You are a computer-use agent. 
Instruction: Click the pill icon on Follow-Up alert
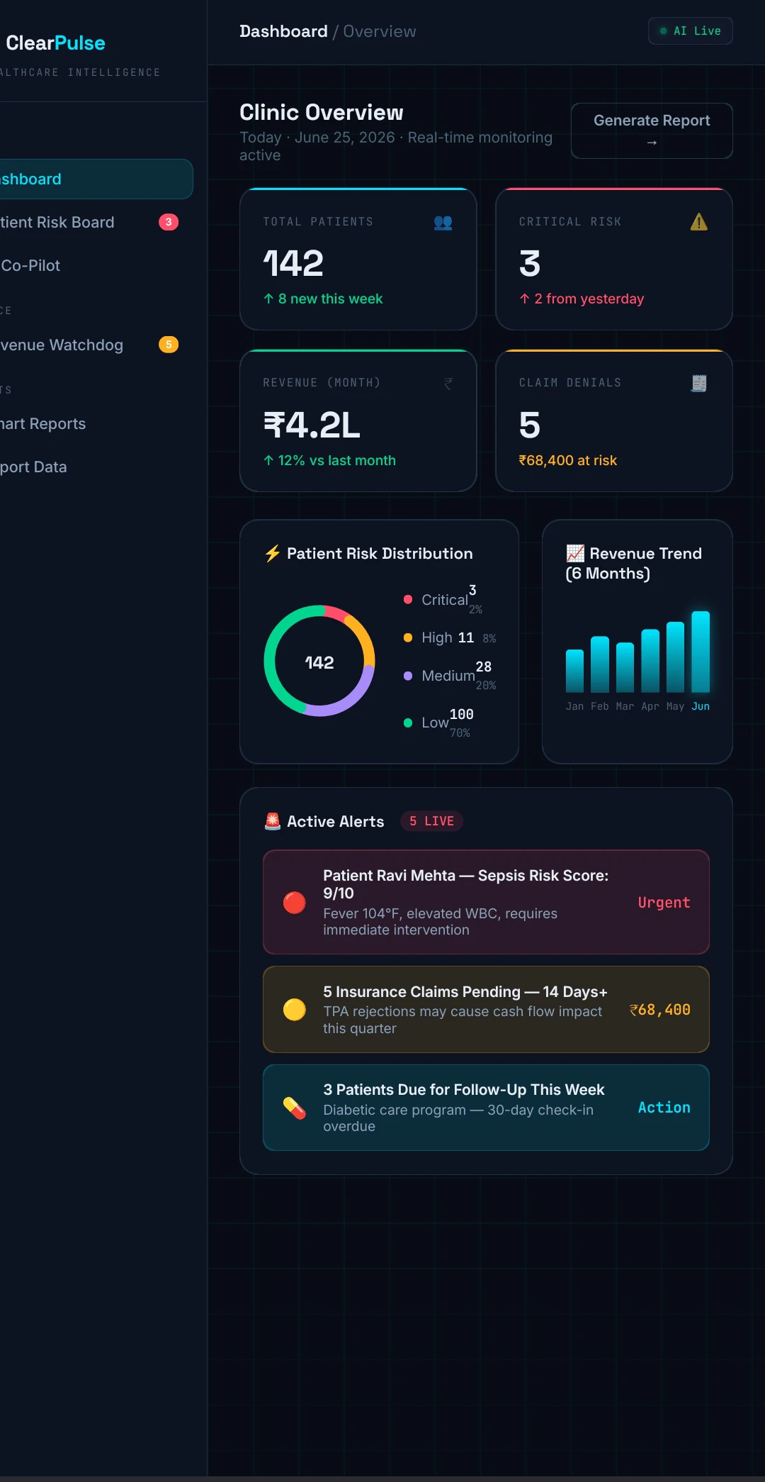coord(295,1108)
